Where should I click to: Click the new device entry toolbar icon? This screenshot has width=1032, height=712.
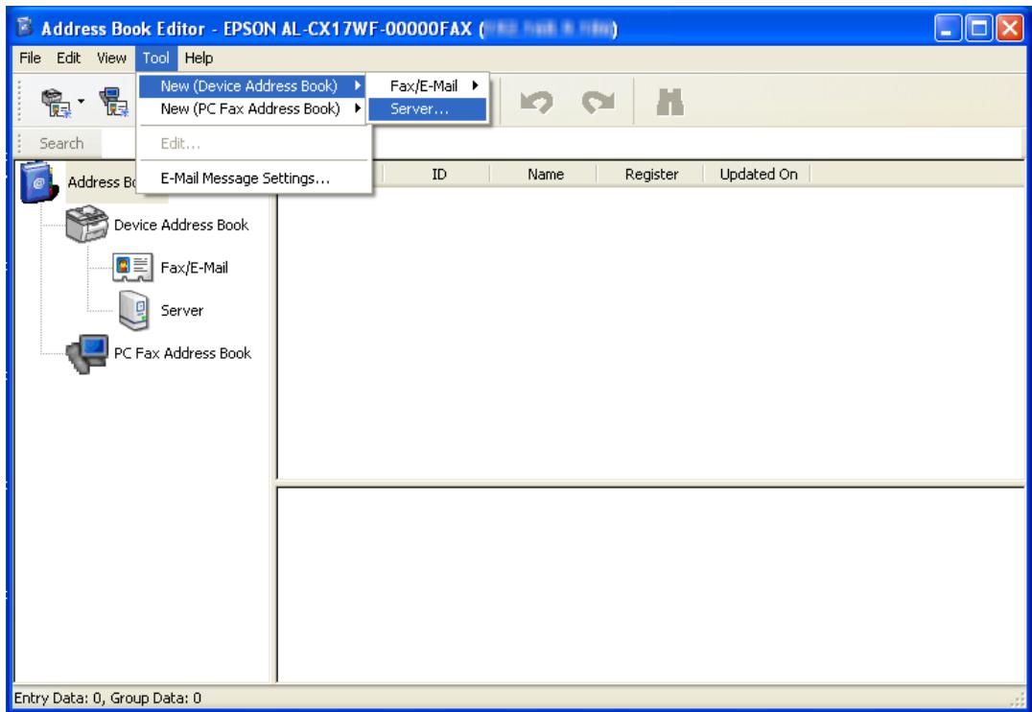pyautogui.click(x=56, y=104)
